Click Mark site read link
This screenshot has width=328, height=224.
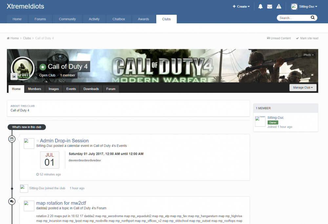[309, 38]
